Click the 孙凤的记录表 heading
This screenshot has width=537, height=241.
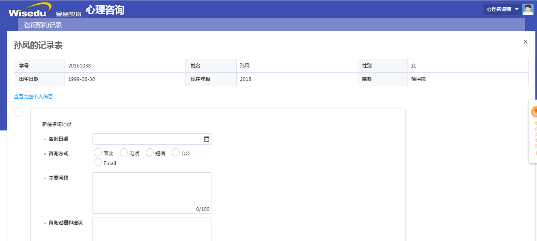tap(38, 45)
